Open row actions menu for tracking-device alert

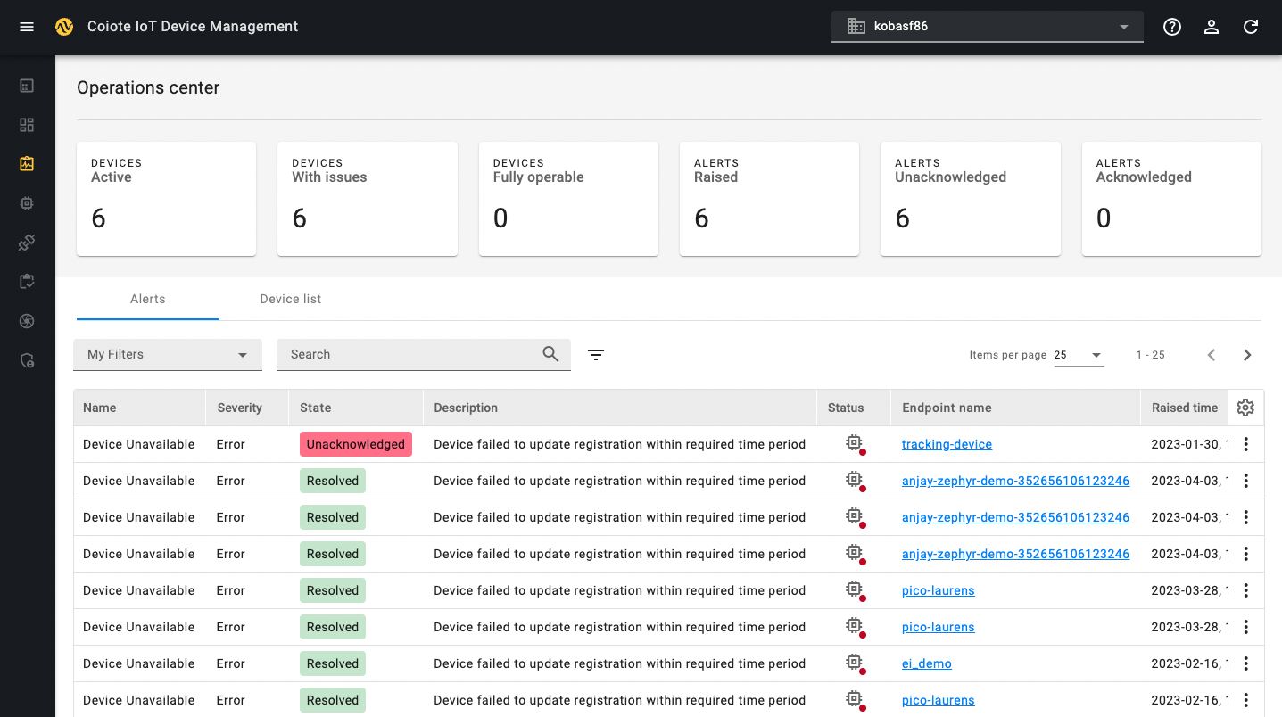point(1246,444)
